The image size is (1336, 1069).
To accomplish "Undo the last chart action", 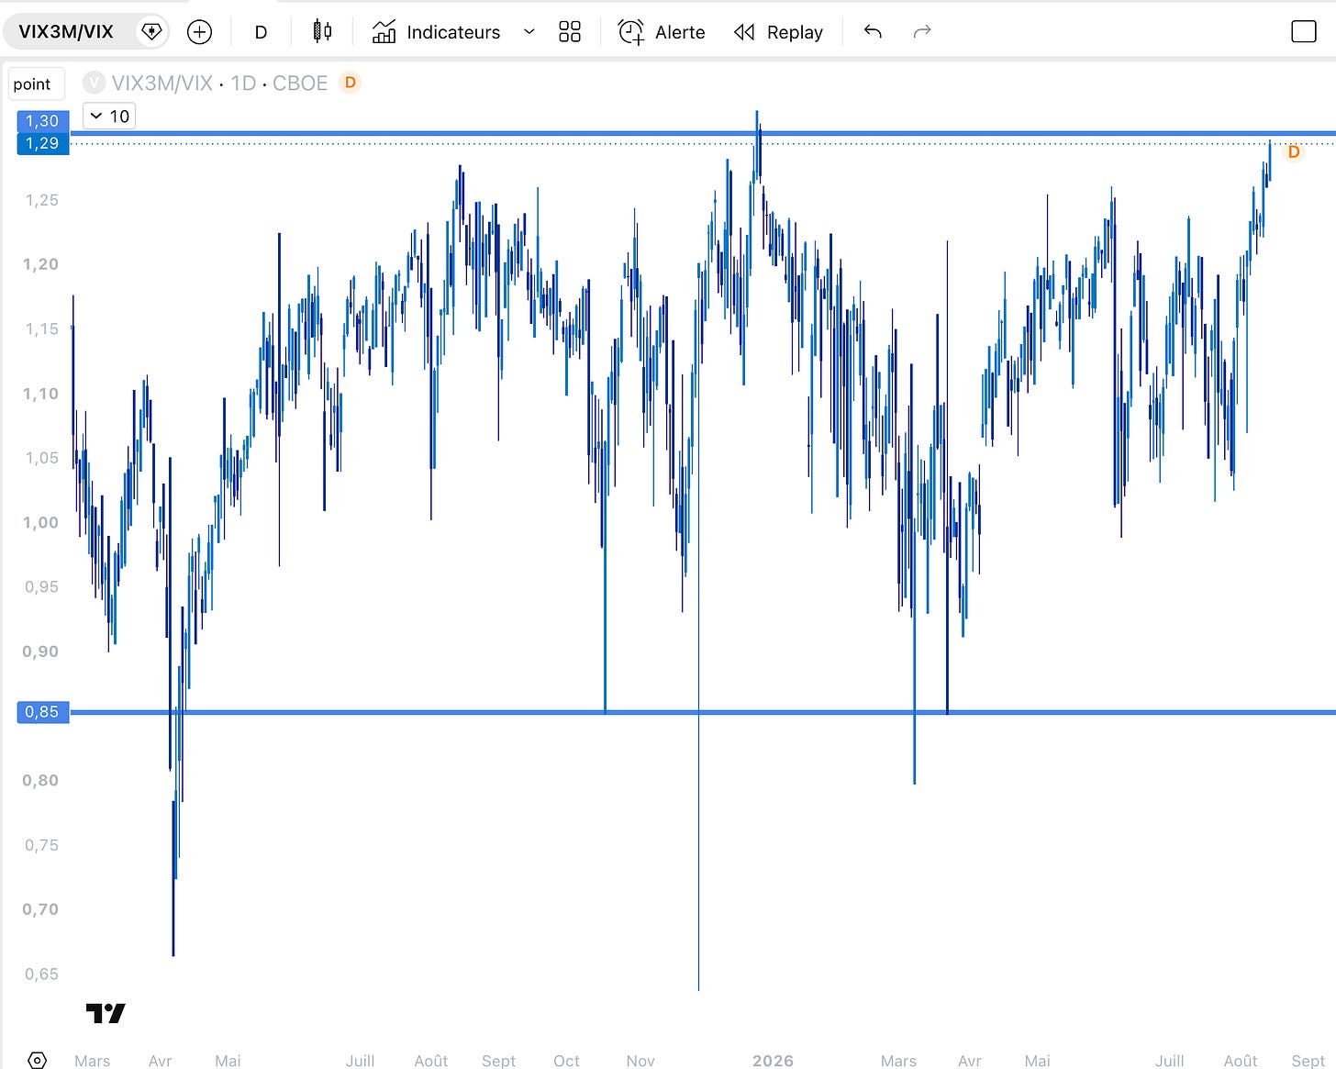I will pyautogui.click(x=873, y=32).
